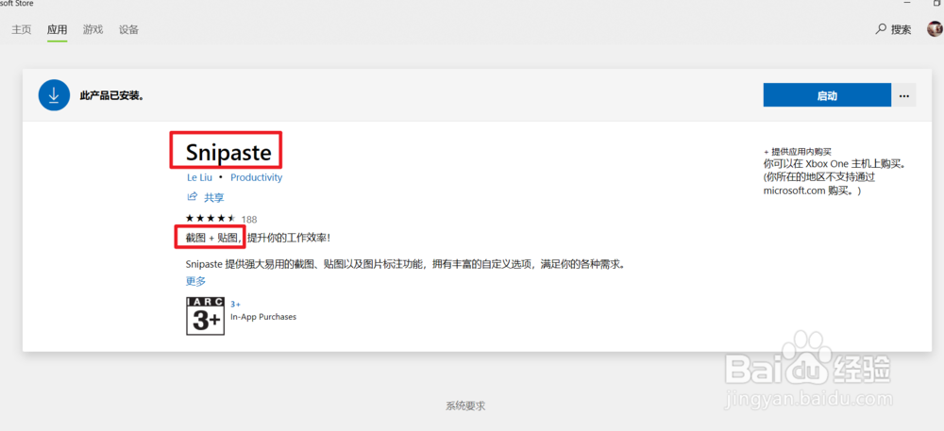Open the Le Liu publisher link
This screenshot has height=431, width=944.
point(199,178)
